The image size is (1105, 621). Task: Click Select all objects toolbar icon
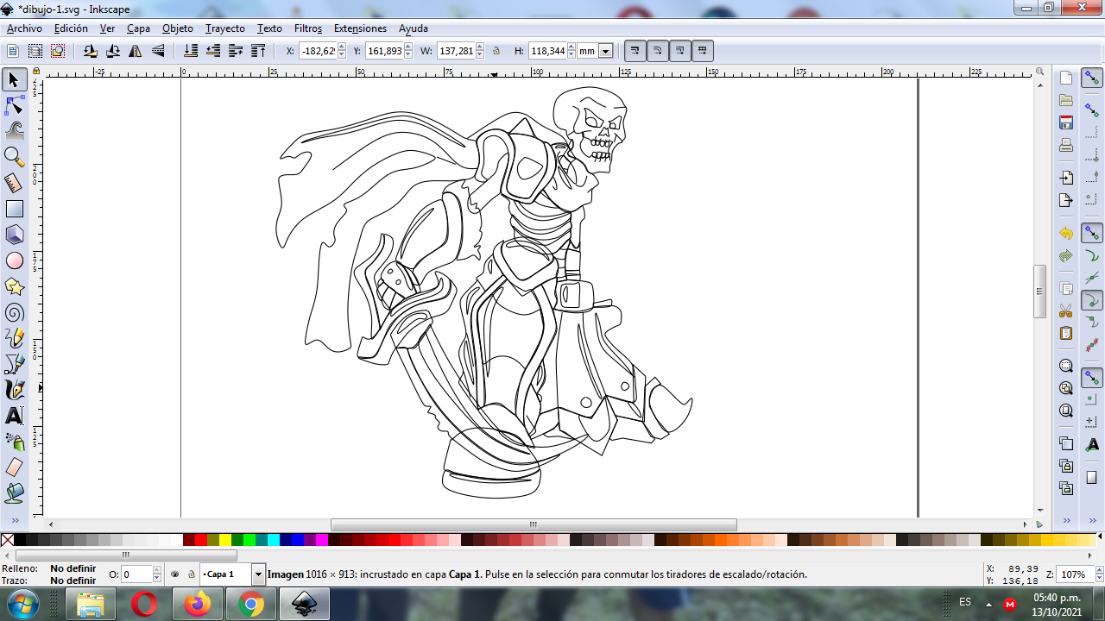pyautogui.click(x=13, y=51)
